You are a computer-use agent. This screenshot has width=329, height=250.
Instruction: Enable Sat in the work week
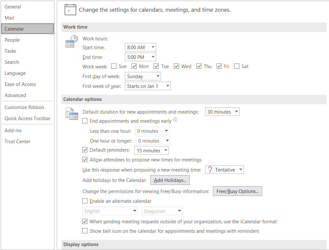pos(237,66)
